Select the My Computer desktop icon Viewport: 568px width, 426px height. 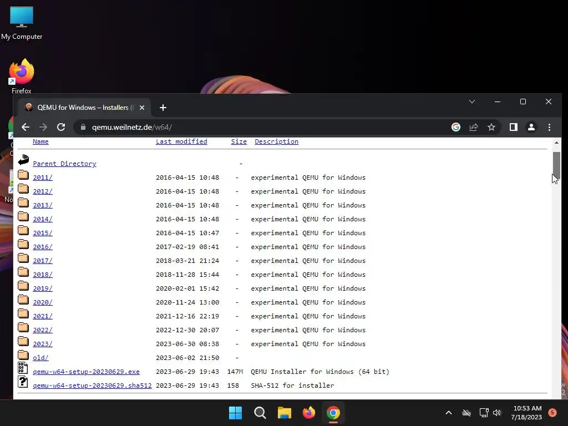coord(22,22)
